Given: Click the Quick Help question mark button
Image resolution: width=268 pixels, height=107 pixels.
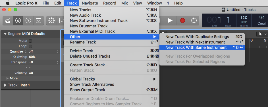Looking at the screenshot, I should click(x=28, y=21).
